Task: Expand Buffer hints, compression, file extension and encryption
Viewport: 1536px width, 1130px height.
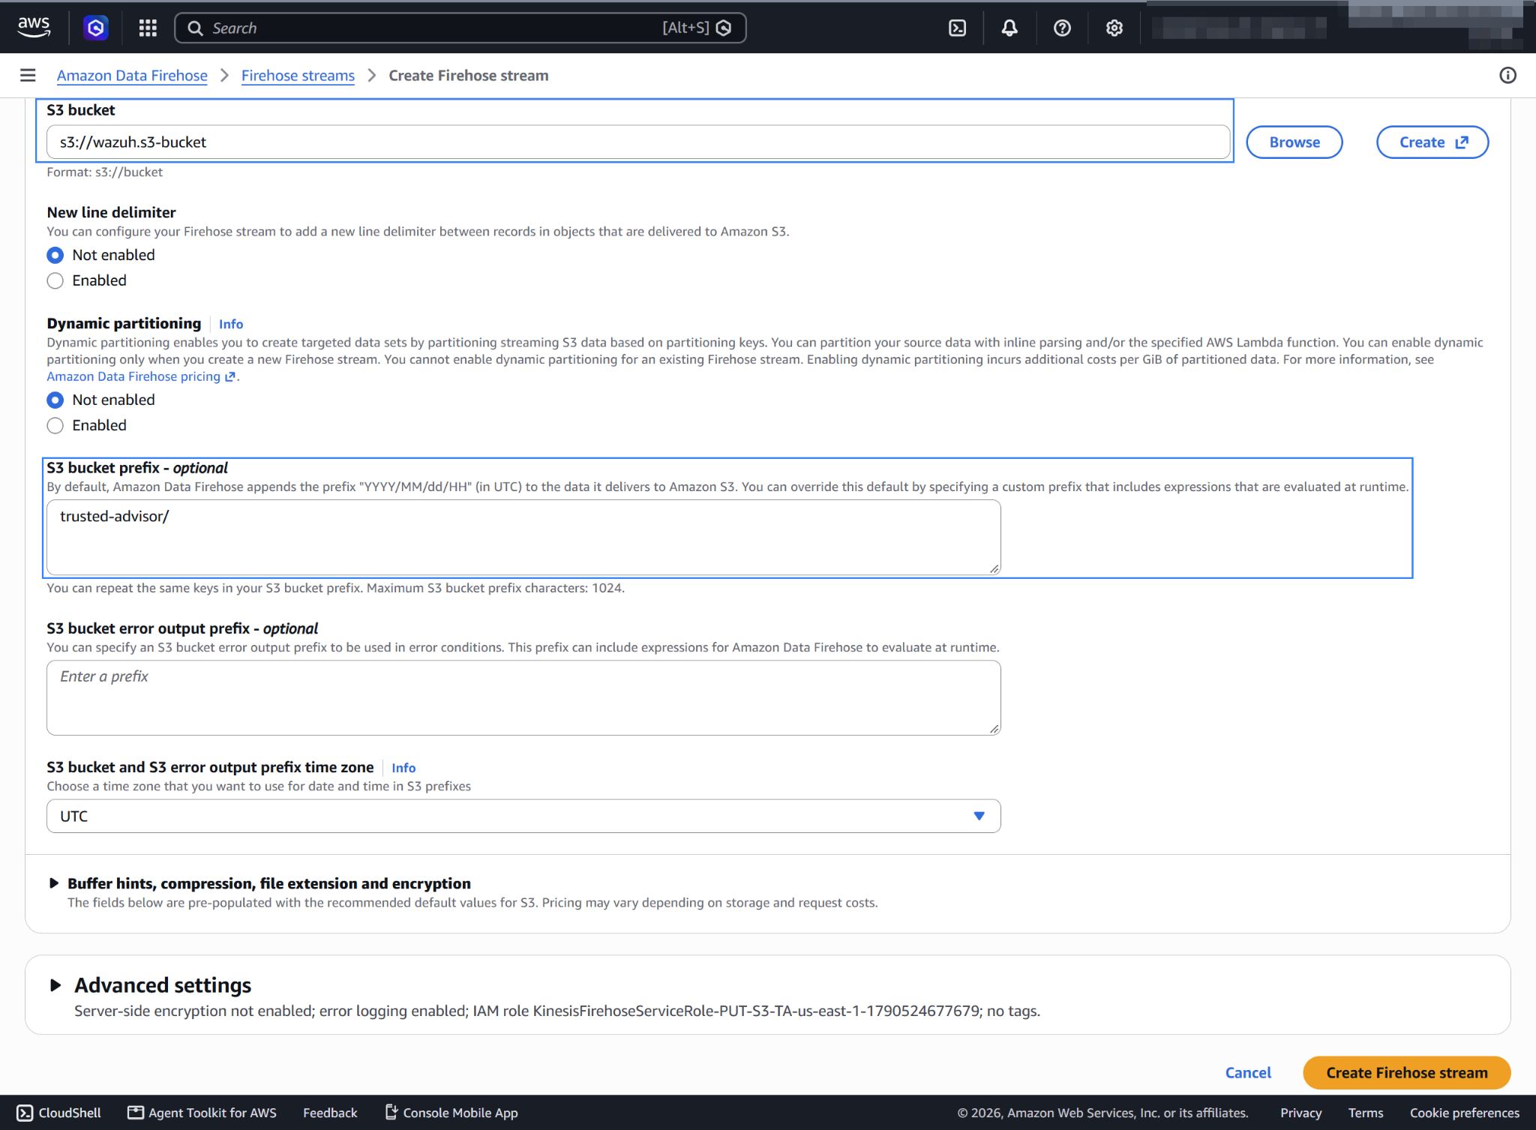Action: (x=54, y=883)
